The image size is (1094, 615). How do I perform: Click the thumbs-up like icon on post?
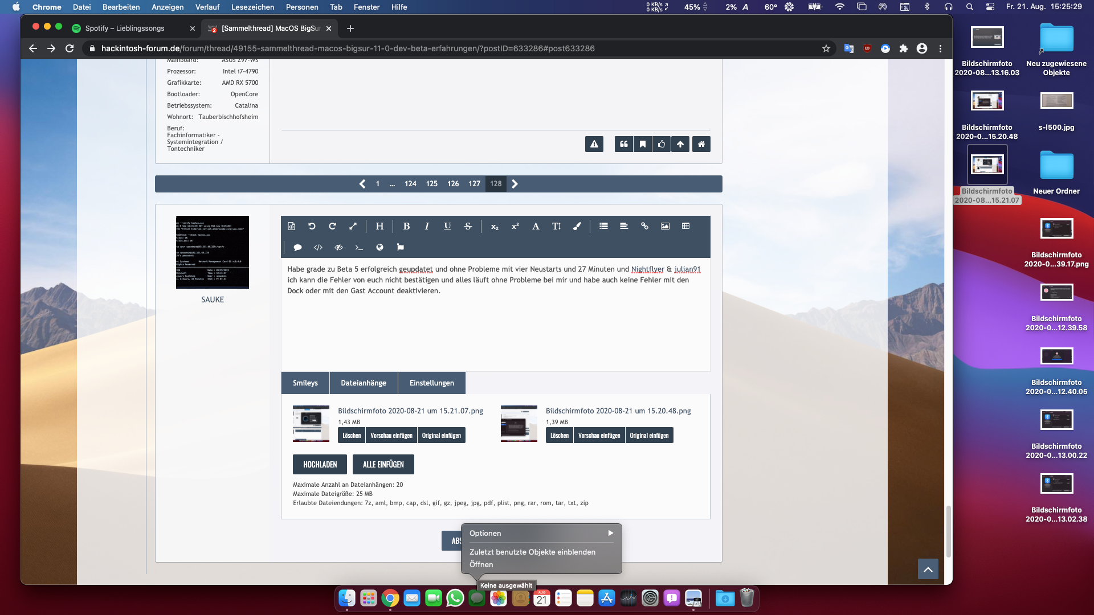coord(661,144)
